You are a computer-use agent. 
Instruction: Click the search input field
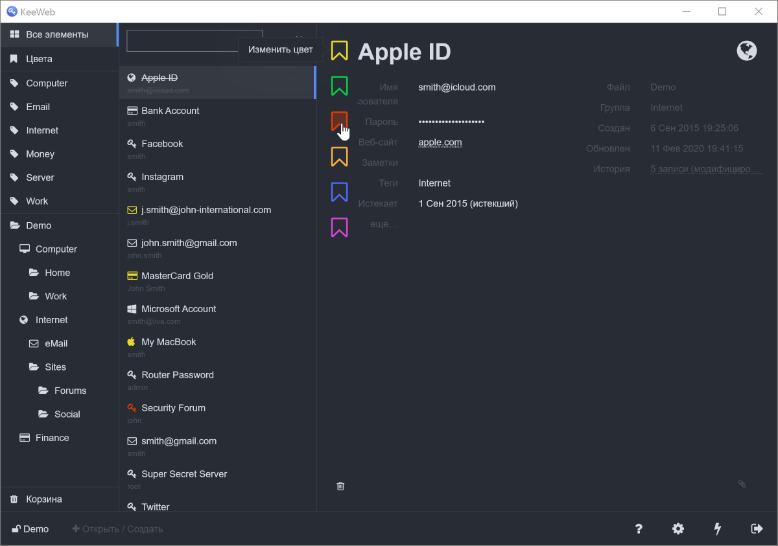point(194,40)
